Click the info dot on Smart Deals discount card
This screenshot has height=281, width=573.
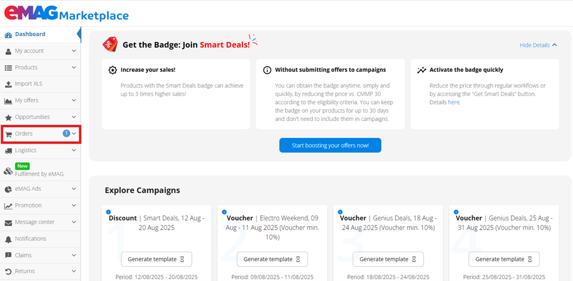pyautogui.click(x=108, y=211)
